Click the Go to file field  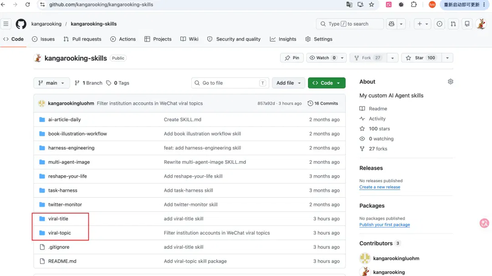(230, 83)
